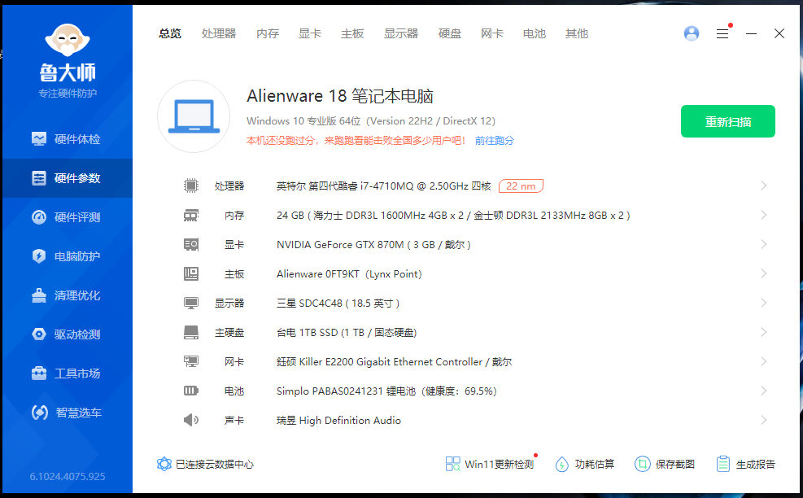Select 硬件评测 in the sidebar

click(x=67, y=217)
